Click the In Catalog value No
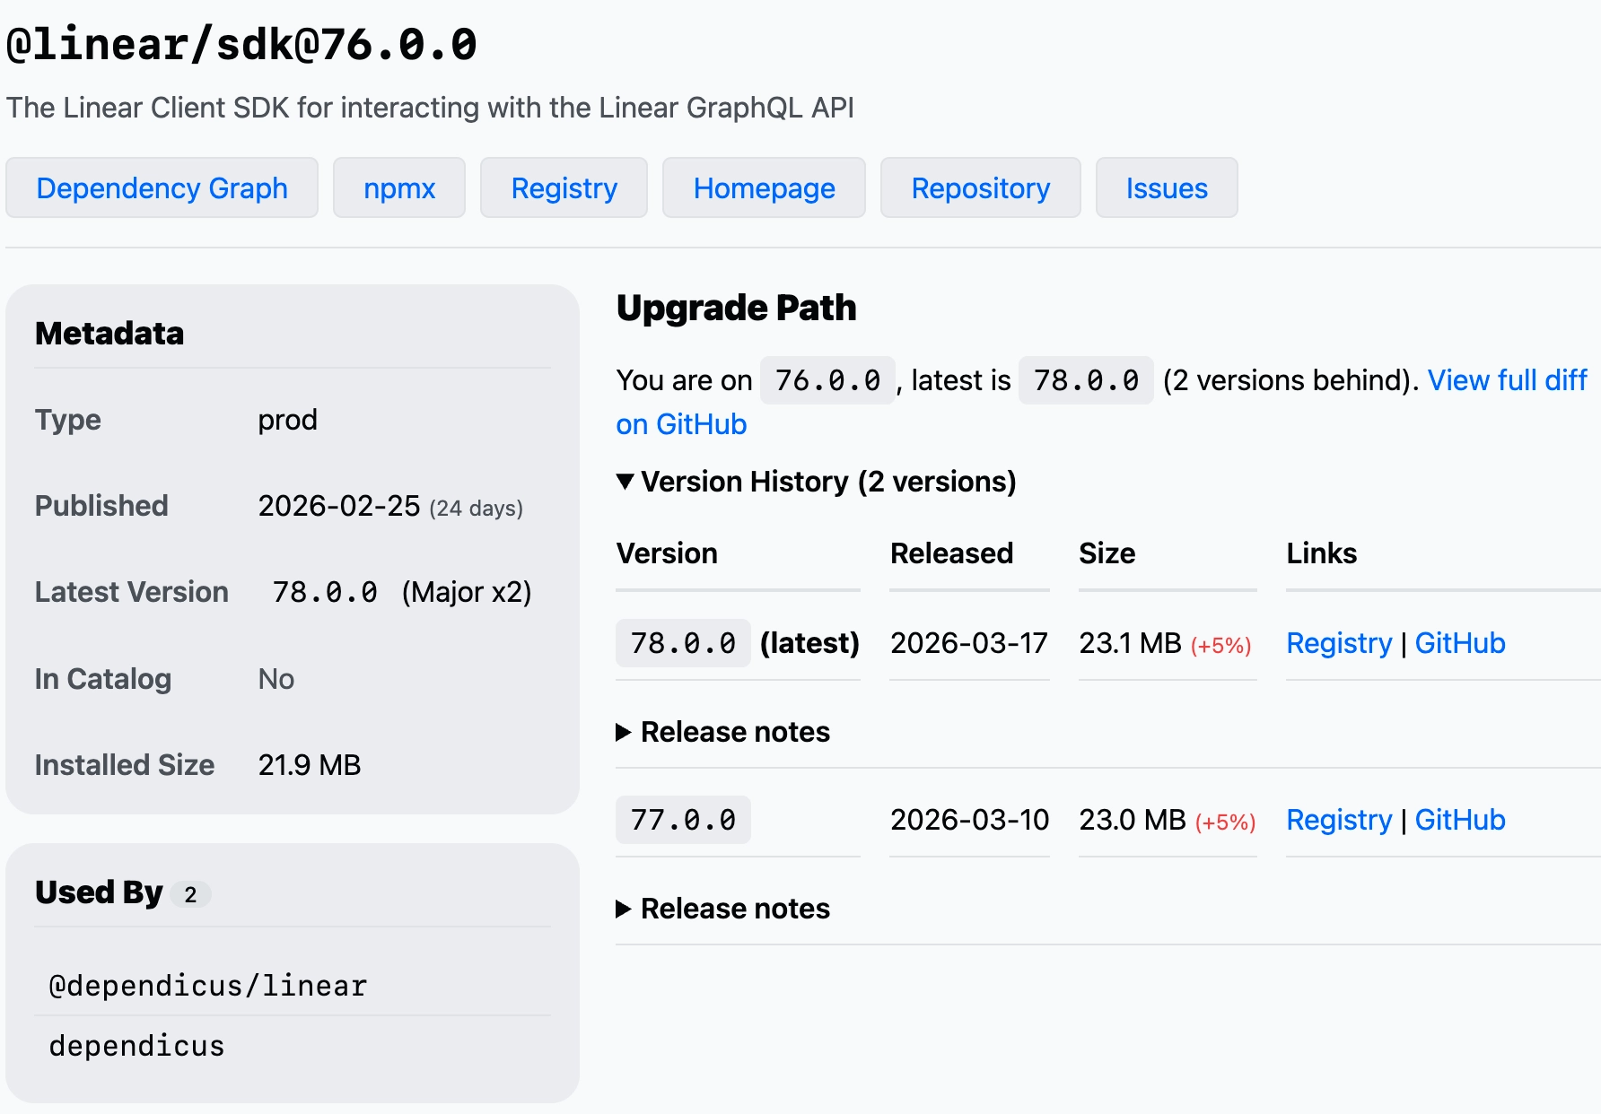Viewport: 1601px width, 1114px height. pyautogui.click(x=276, y=679)
